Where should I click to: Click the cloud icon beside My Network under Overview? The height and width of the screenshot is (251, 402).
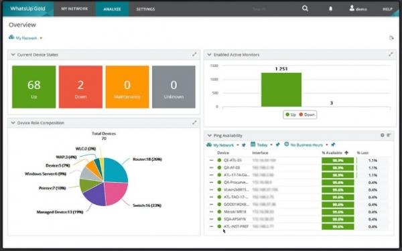pos(11,37)
